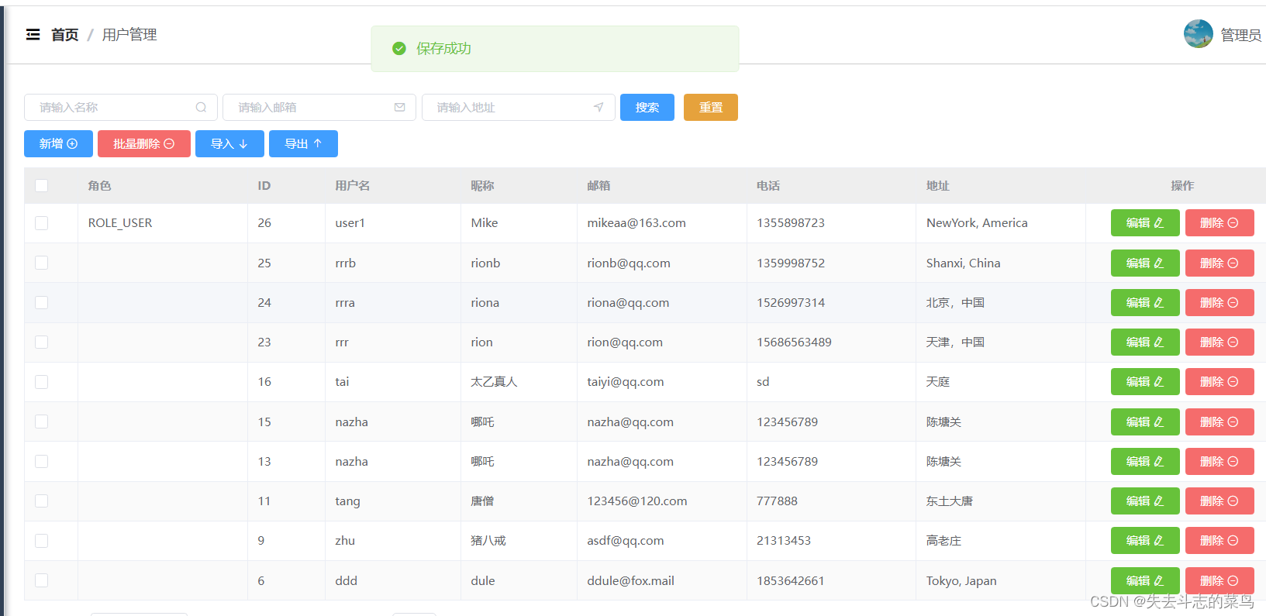Click 删除 for tai row

point(1219,382)
